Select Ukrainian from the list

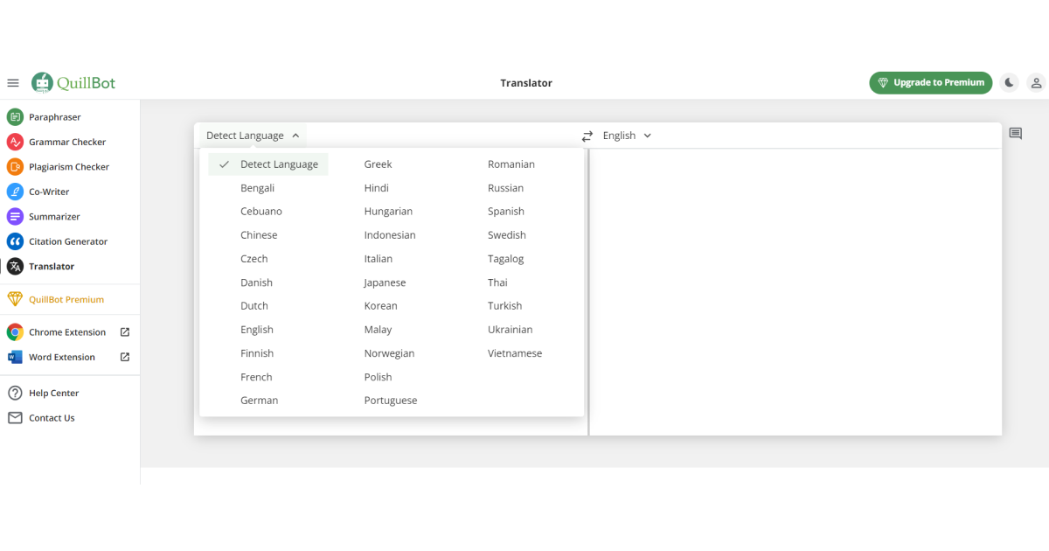(511, 330)
